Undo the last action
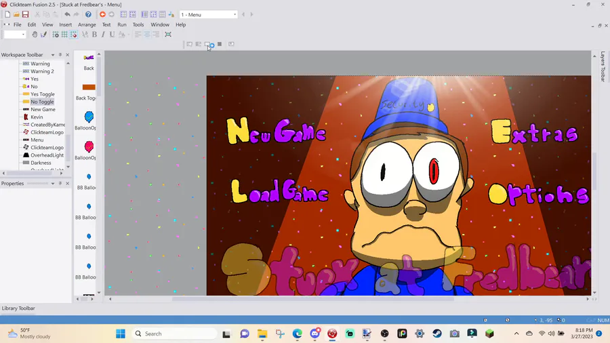 click(67, 14)
